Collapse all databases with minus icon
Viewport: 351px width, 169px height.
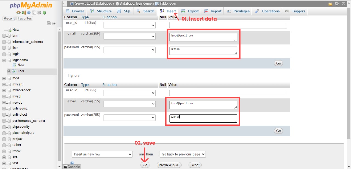click(49, 24)
